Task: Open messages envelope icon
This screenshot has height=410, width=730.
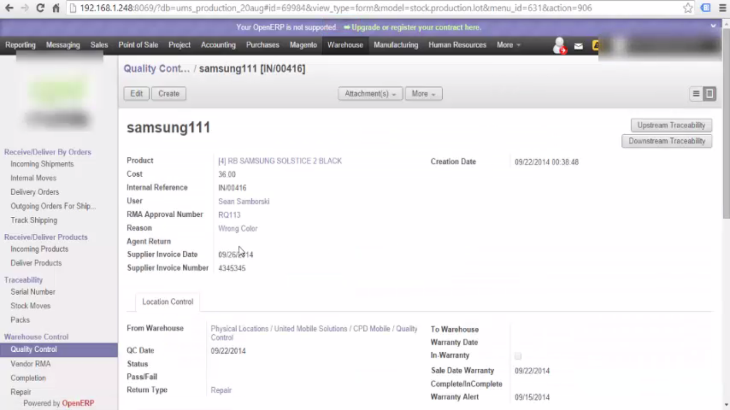Action: pyautogui.click(x=578, y=46)
